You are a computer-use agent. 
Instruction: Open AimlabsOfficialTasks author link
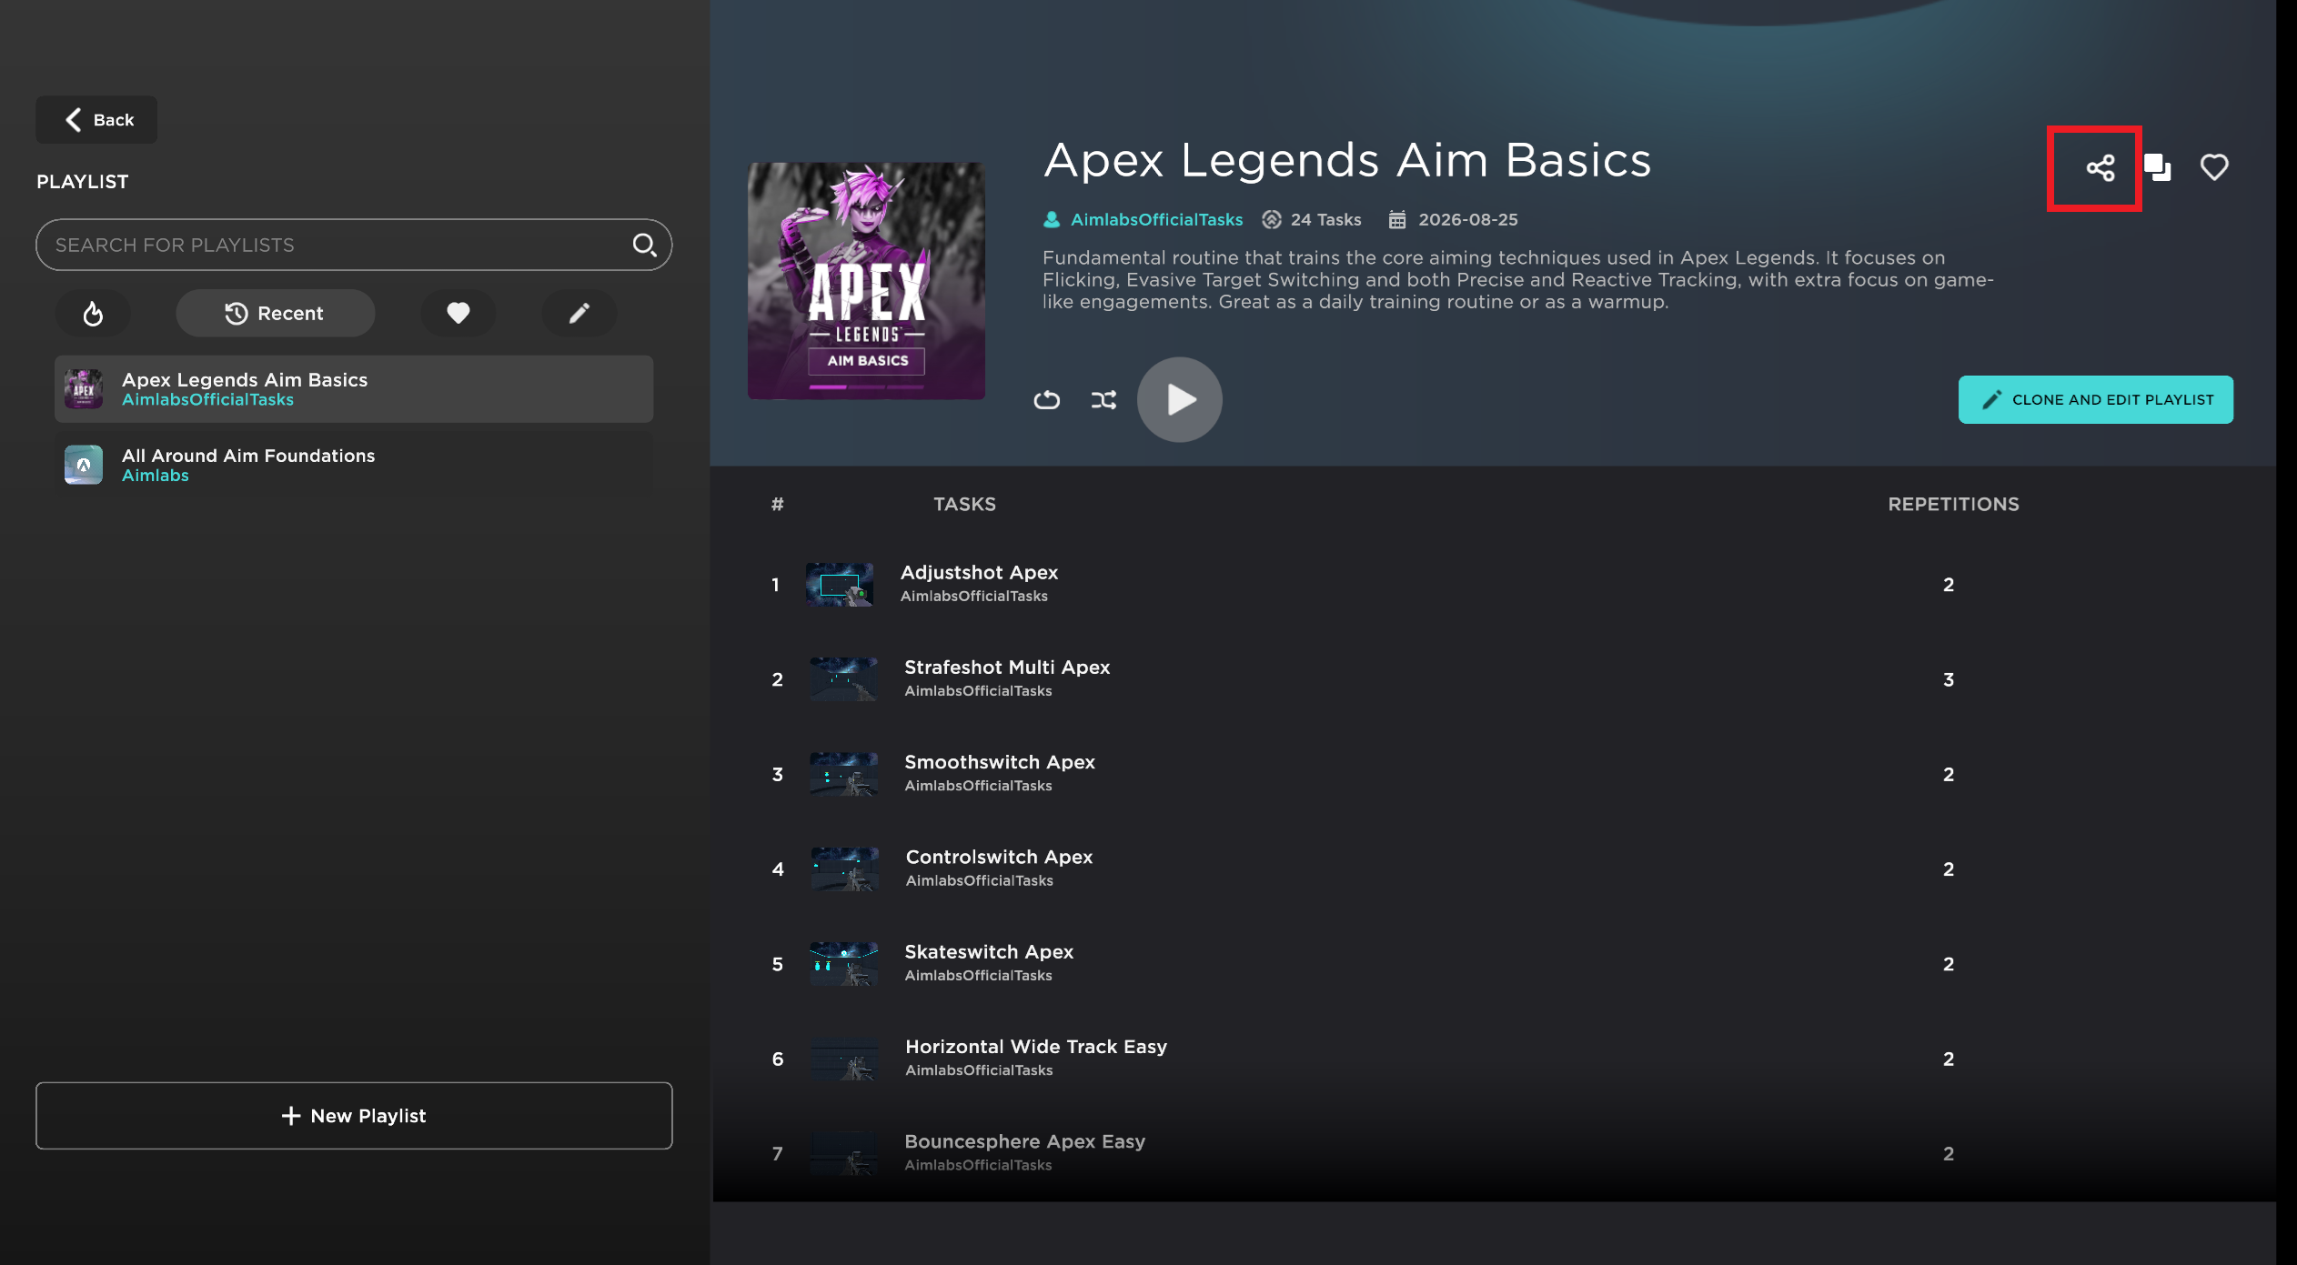(1155, 220)
